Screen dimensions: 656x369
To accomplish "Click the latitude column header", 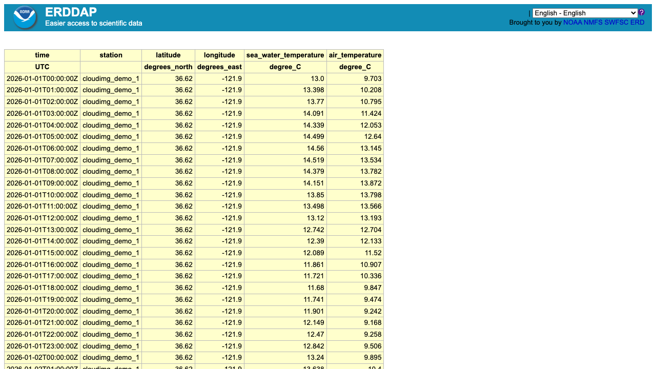I will click(x=168, y=55).
